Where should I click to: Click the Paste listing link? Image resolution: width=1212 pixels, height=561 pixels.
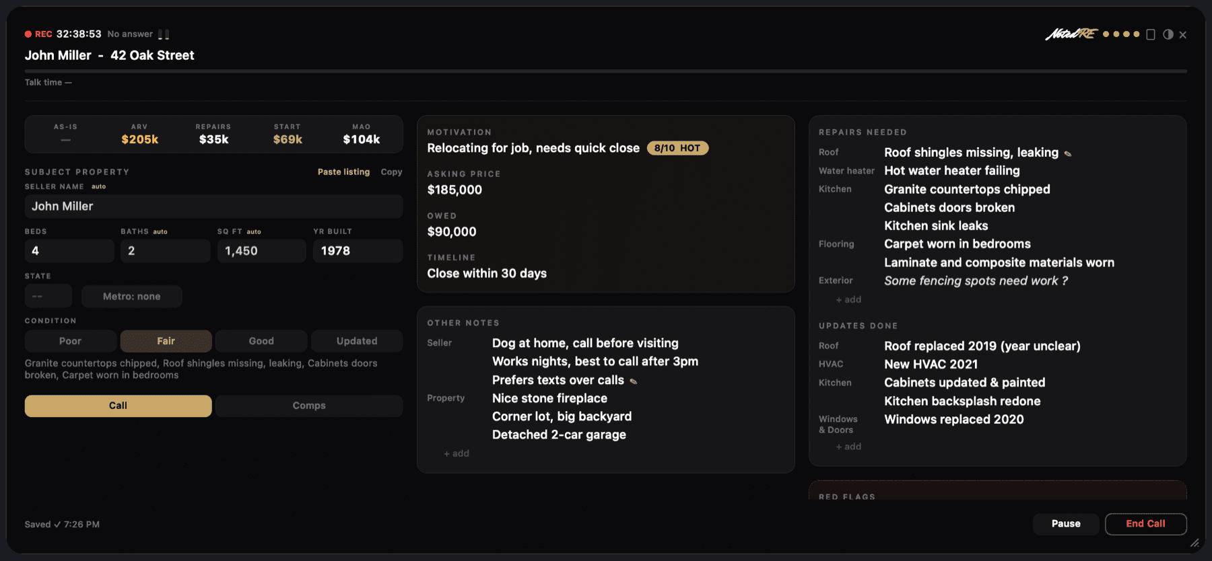[x=343, y=172]
